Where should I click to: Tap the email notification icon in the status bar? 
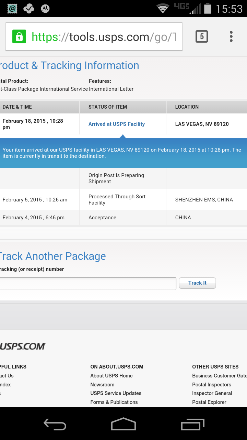click(x=12, y=9)
